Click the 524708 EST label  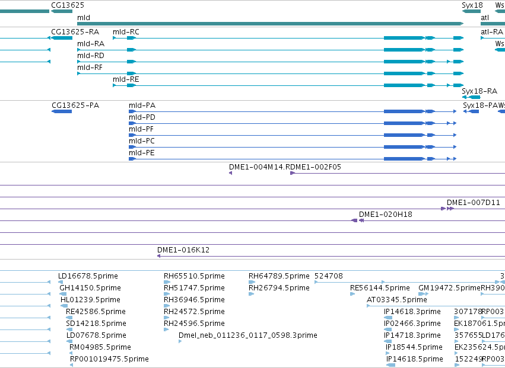(329, 276)
